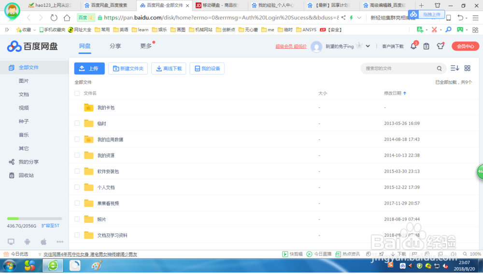Click the Android client icon in sidebar
This screenshot has width=483, height=274.
click(28, 242)
